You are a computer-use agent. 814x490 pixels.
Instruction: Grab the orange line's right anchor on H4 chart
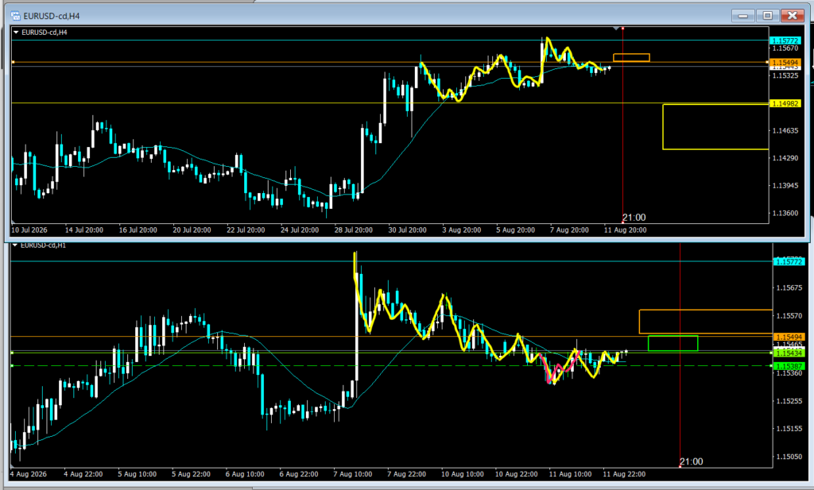click(767, 62)
